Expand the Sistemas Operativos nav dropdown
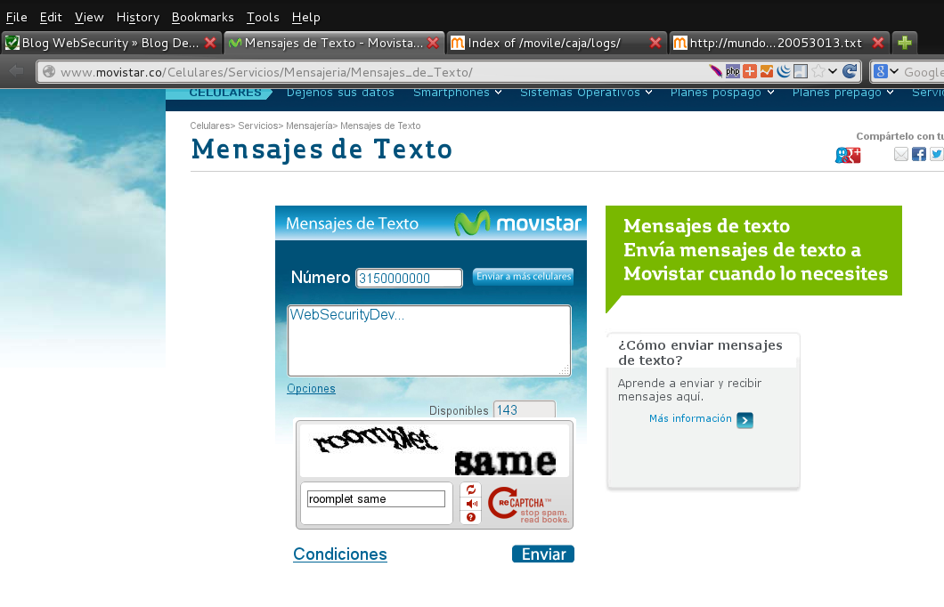This screenshot has width=944, height=607. pos(586,93)
